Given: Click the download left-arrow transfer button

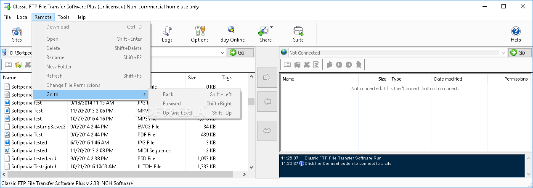Looking at the screenshot, I should coord(267,102).
